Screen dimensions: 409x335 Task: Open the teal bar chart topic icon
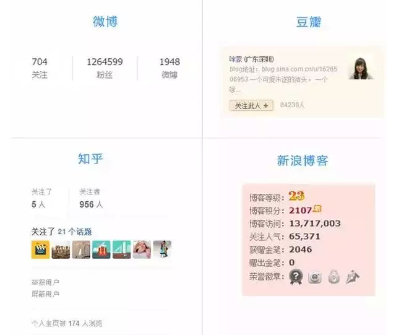pos(121,250)
